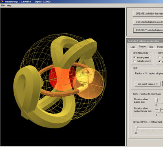This screenshot has width=163, height=147.
Task: Switch to the Light tab
Action: coord(133,47)
